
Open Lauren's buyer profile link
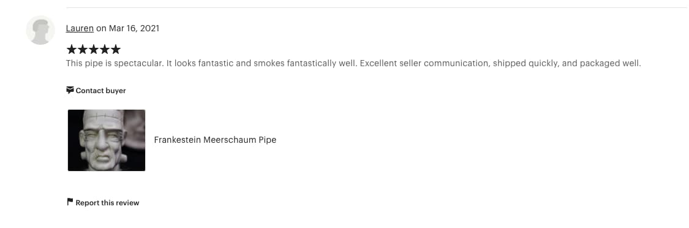click(x=80, y=29)
